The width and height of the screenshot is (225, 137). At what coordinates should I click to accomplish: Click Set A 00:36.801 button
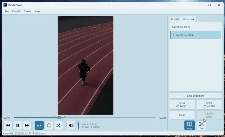182,105
